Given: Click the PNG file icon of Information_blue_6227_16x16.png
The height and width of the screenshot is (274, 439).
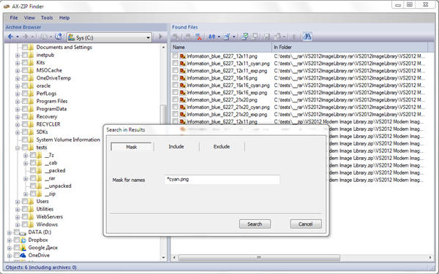Looking at the screenshot, I should point(183,78).
